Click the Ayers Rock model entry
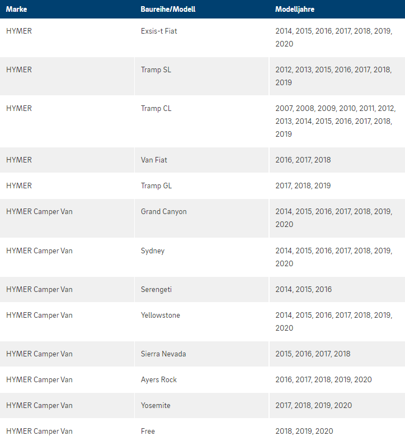405x445 pixels. click(159, 380)
